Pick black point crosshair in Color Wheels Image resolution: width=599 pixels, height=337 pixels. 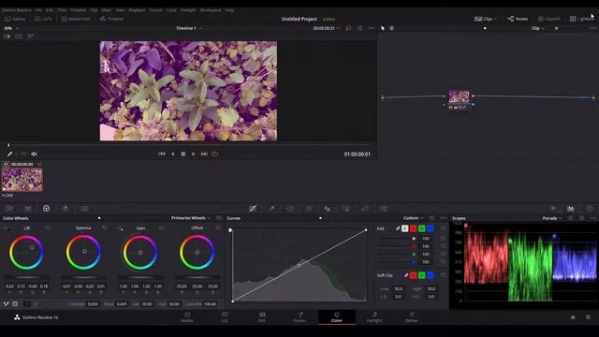click(x=7, y=227)
